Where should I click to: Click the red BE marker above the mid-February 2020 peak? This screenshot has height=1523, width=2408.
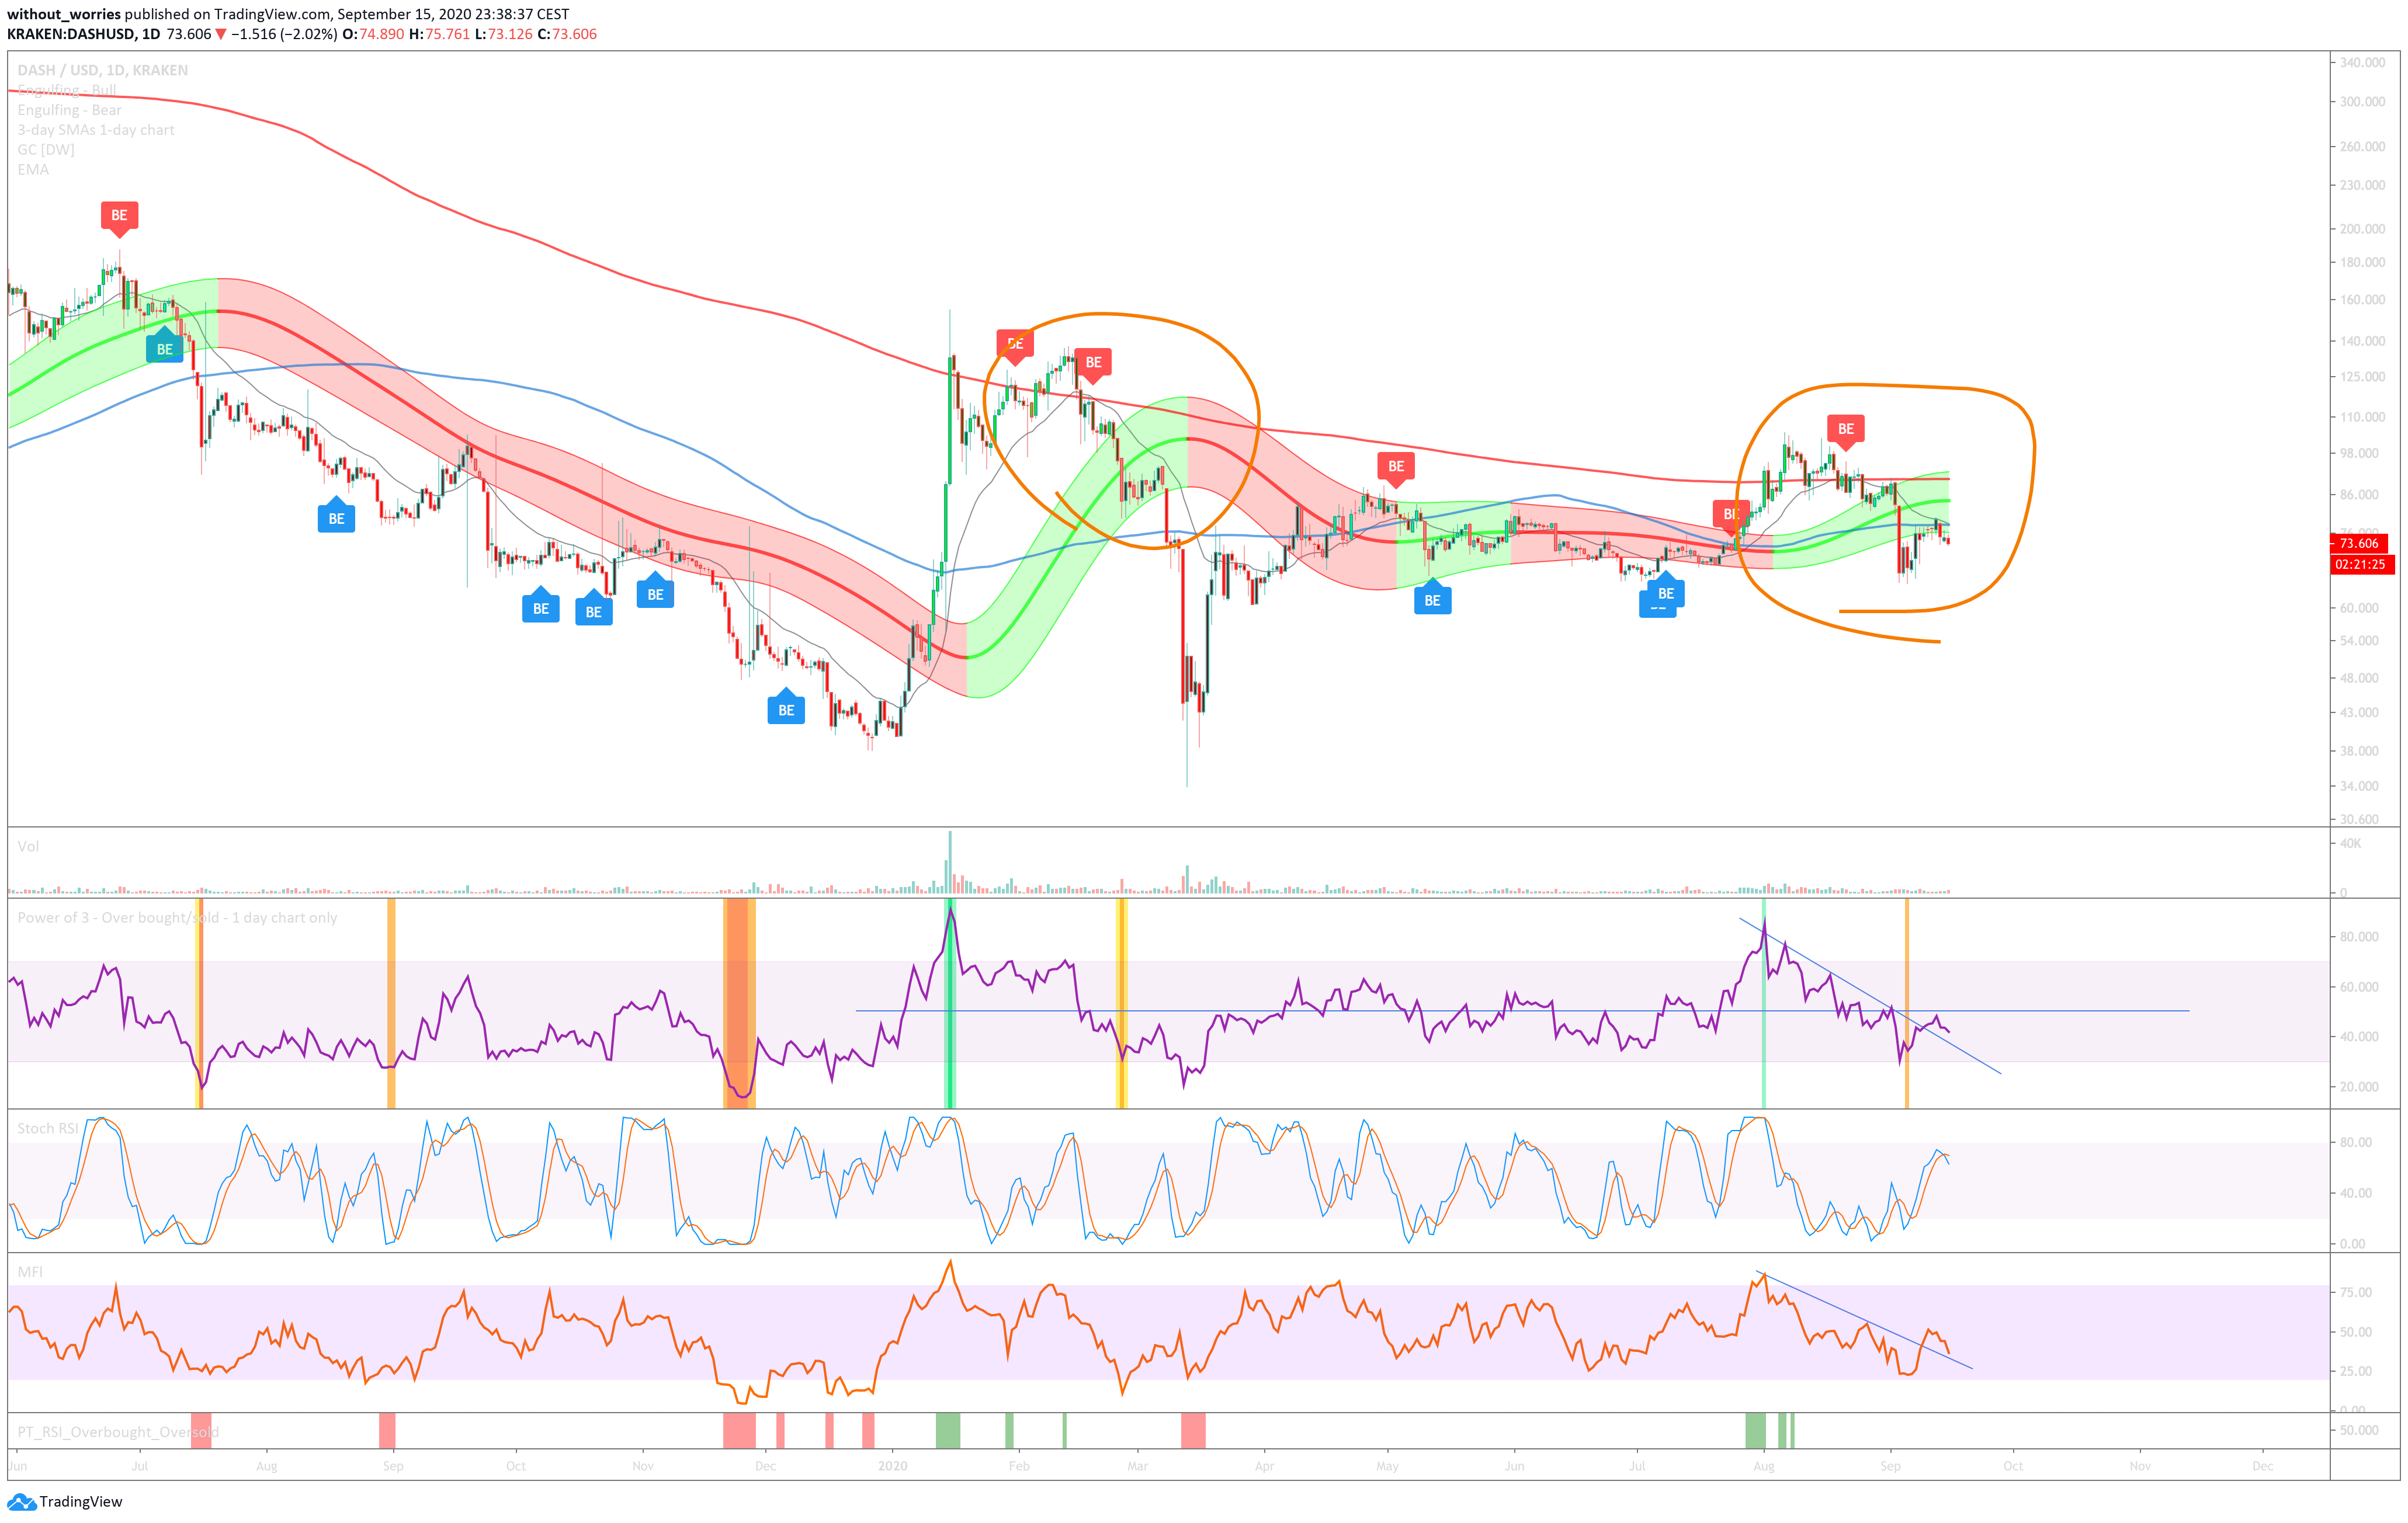coord(1093,365)
